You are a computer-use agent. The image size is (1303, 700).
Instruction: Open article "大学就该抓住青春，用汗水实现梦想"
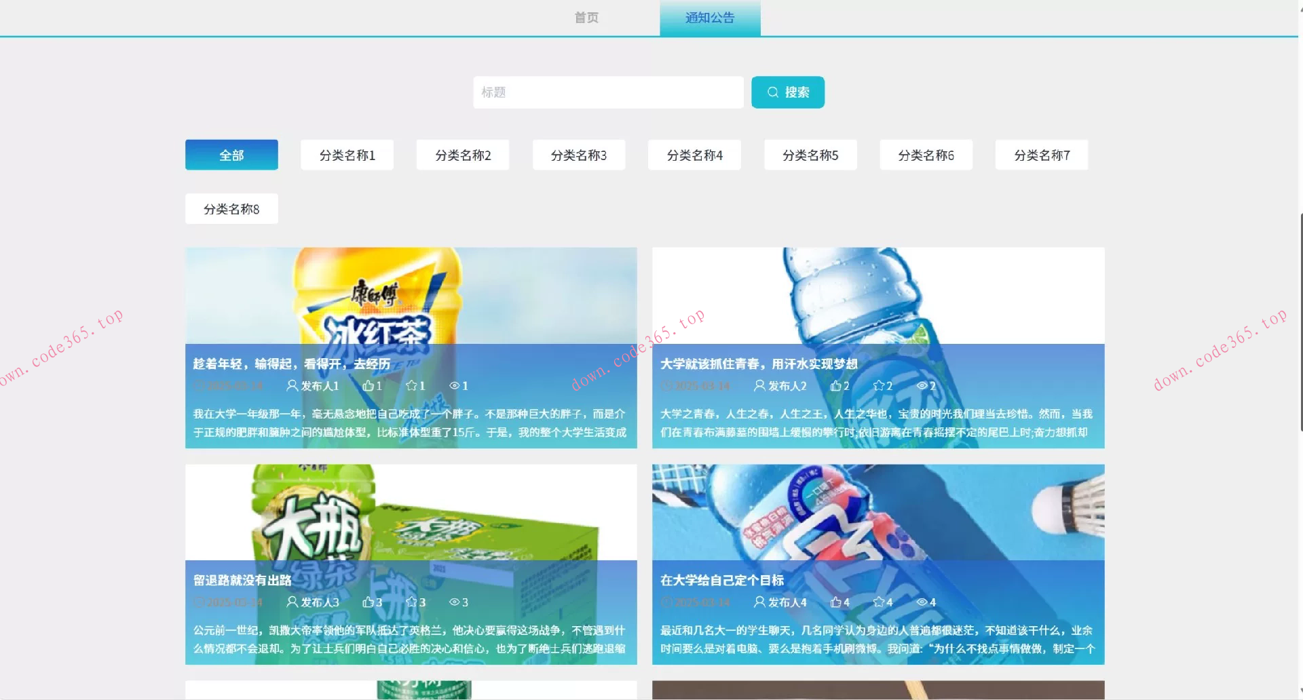(x=758, y=364)
